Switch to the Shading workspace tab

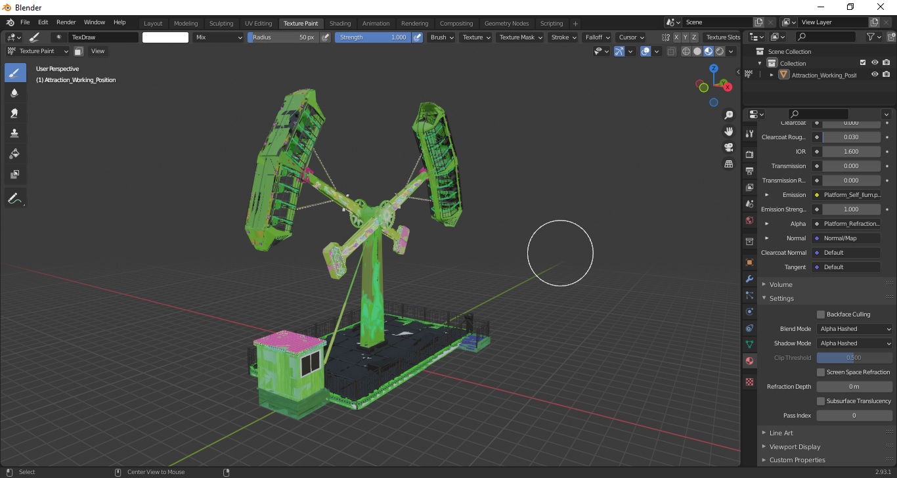(x=340, y=24)
